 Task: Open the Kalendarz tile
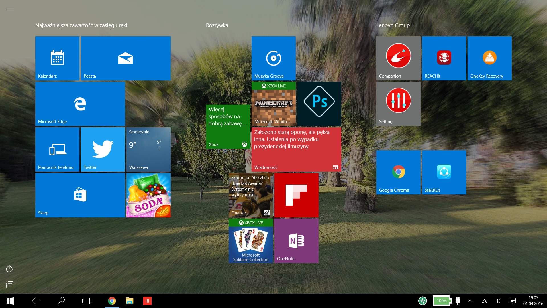[57, 58]
